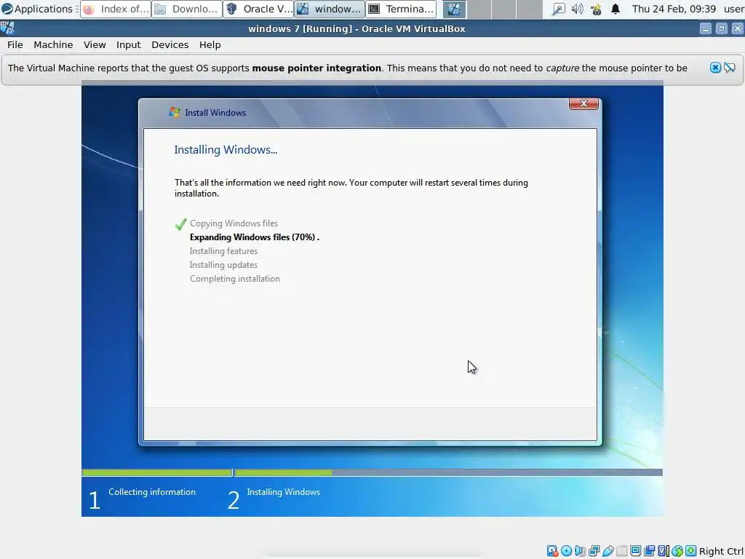
Task: Open the VirtualBox audio status icon
Action: [x=580, y=551]
